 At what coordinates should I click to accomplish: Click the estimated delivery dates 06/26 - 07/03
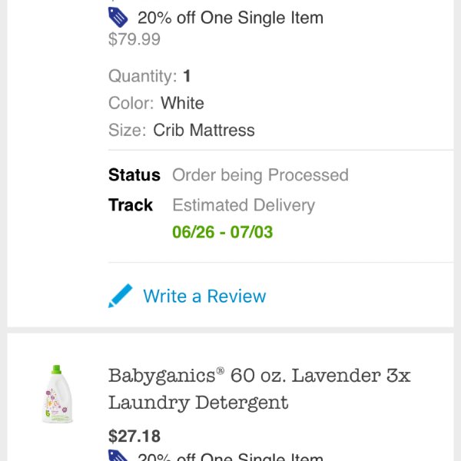(x=223, y=232)
